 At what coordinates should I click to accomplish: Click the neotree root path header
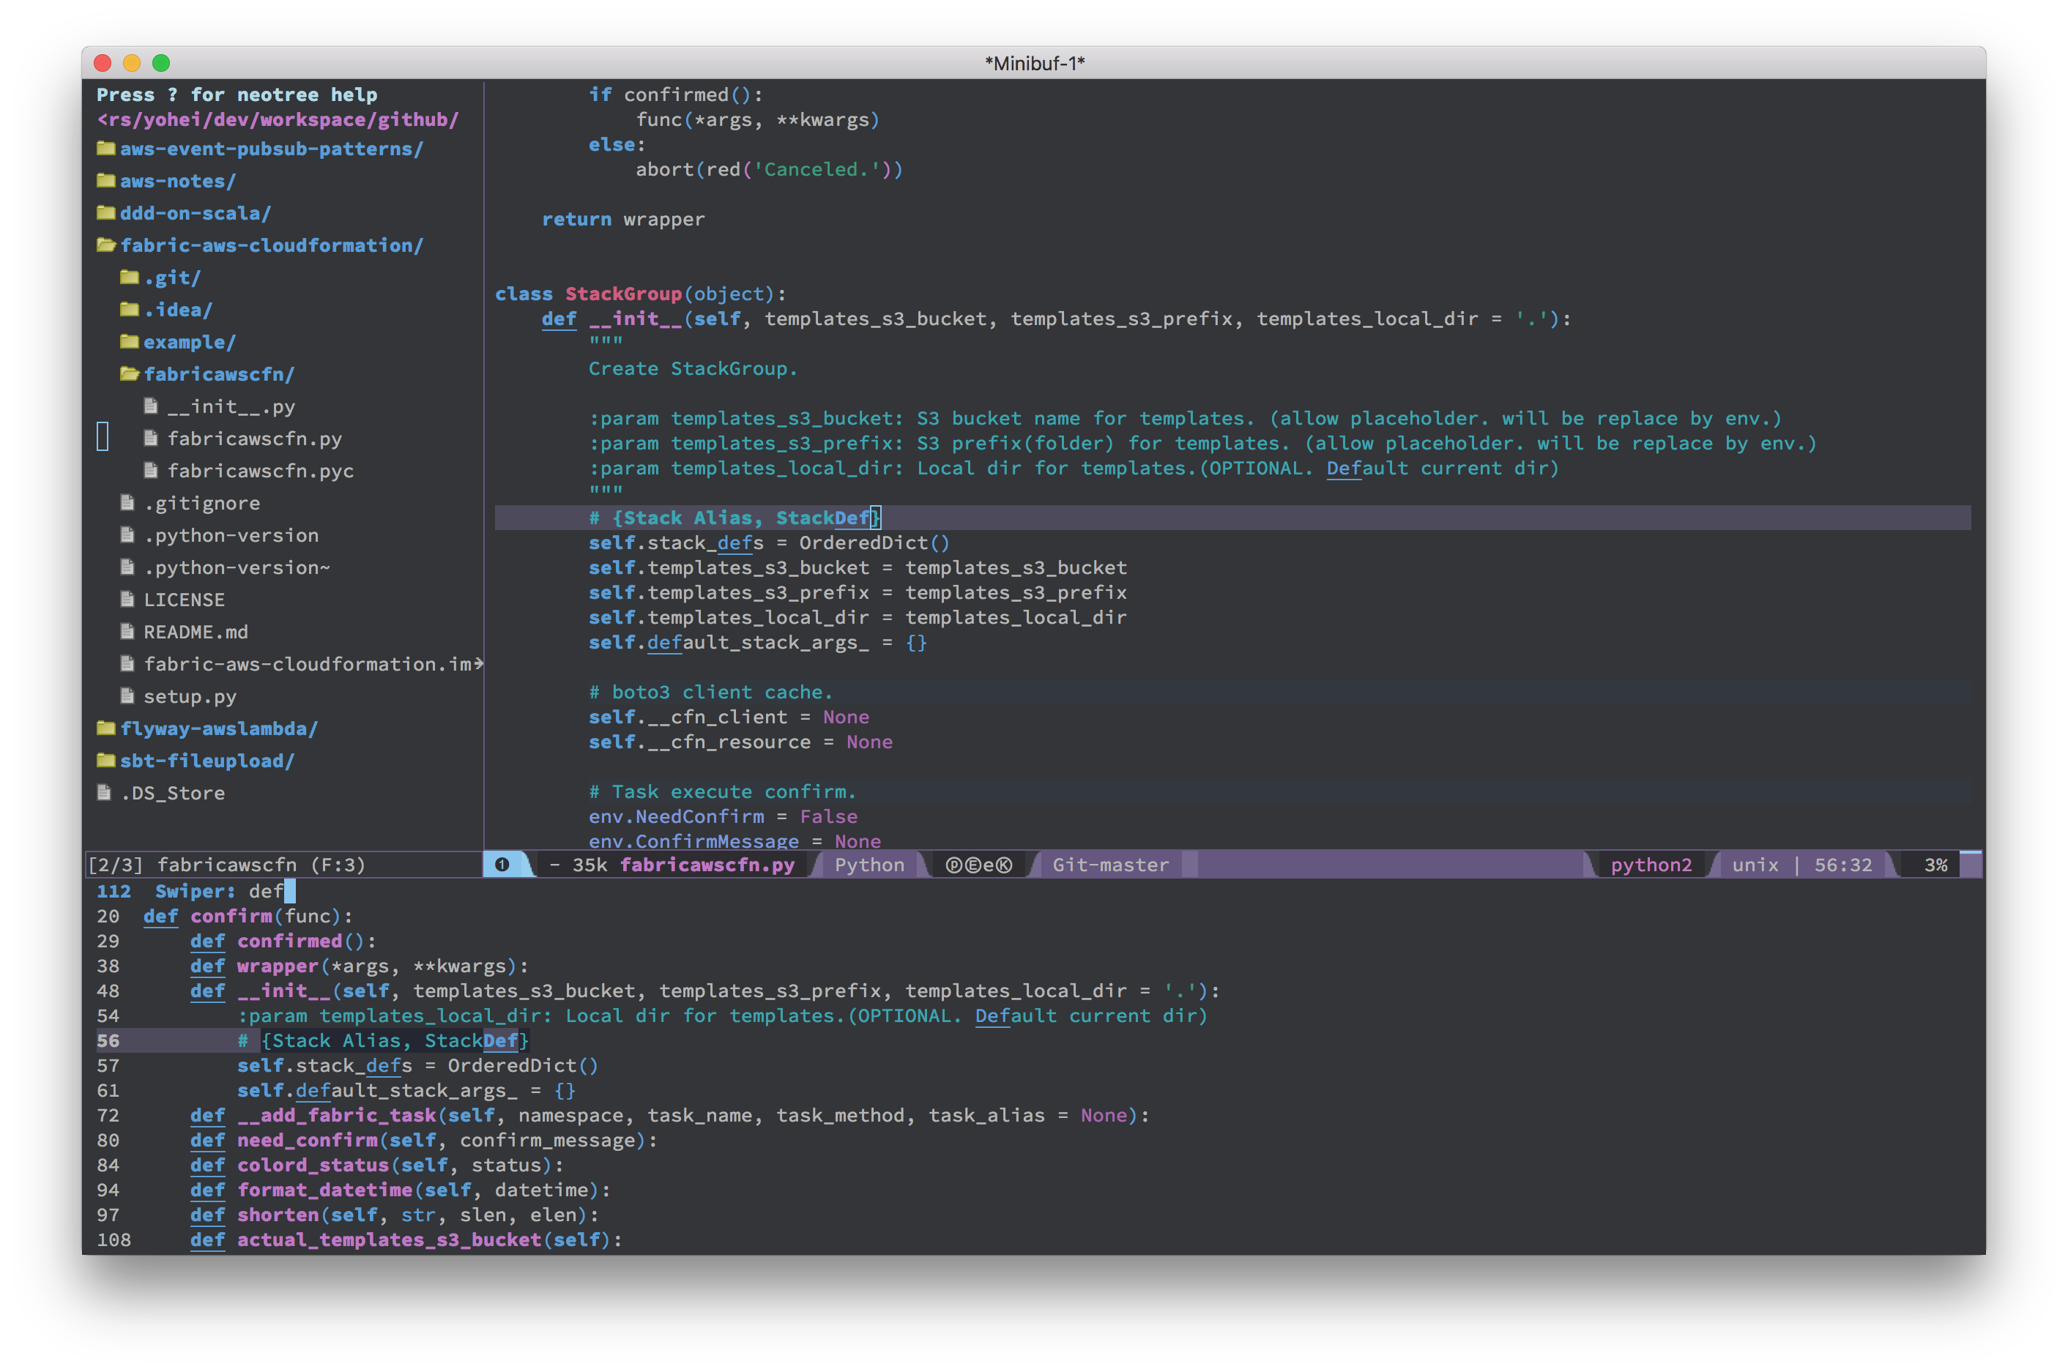(x=278, y=120)
